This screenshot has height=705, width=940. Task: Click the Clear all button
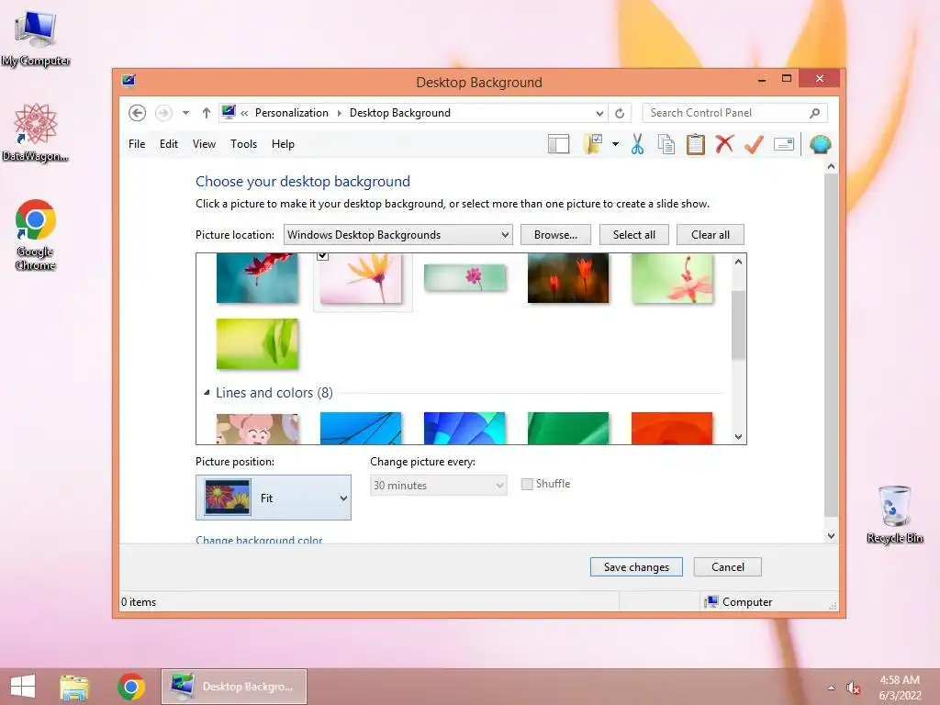click(x=711, y=235)
